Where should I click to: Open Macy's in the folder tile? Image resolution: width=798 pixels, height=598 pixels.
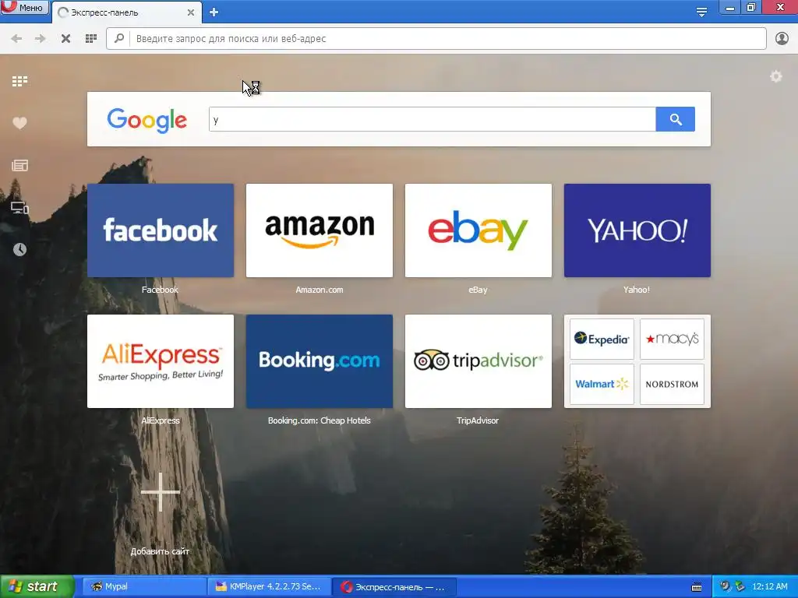click(x=672, y=339)
